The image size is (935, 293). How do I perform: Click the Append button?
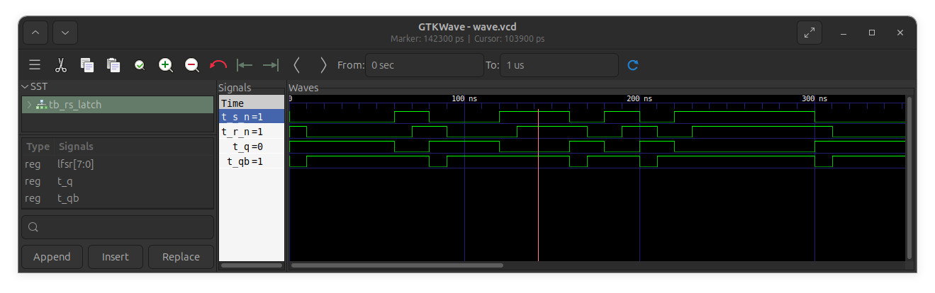point(52,257)
